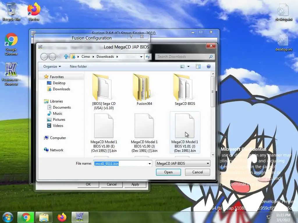Select the lower desktop.ini file icon
298x223 pixels.
tap(283, 42)
